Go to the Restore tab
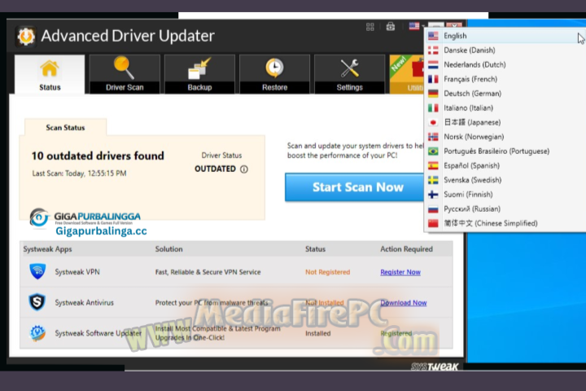 [x=275, y=74]
